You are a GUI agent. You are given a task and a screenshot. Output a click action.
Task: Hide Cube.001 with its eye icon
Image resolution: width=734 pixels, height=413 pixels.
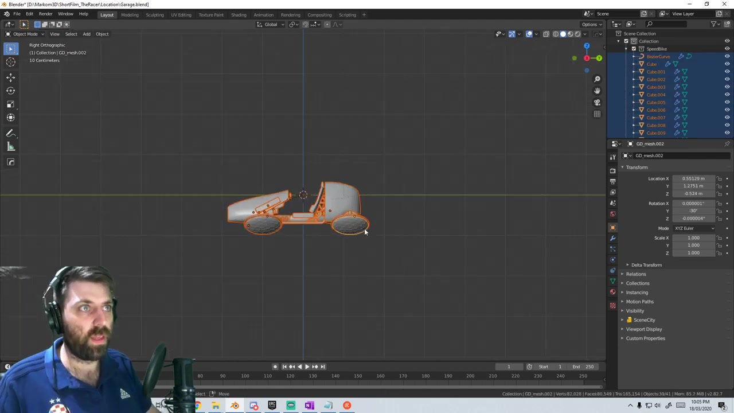point(727,72)
